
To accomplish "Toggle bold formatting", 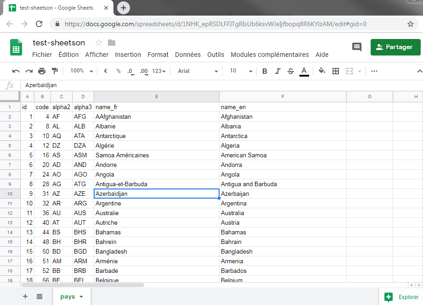I will (265, 71).
